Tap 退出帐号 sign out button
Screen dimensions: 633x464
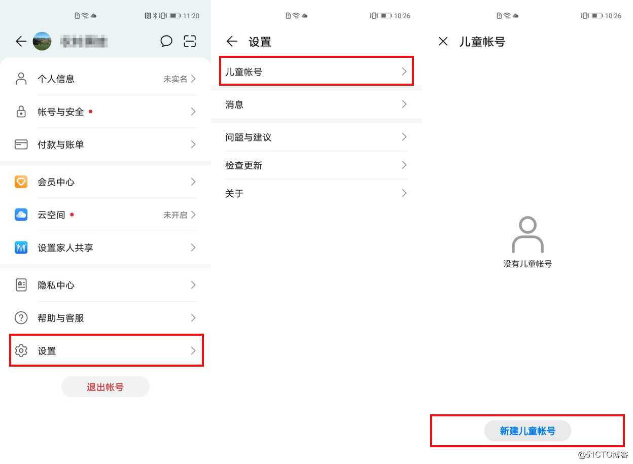[105, 387]
